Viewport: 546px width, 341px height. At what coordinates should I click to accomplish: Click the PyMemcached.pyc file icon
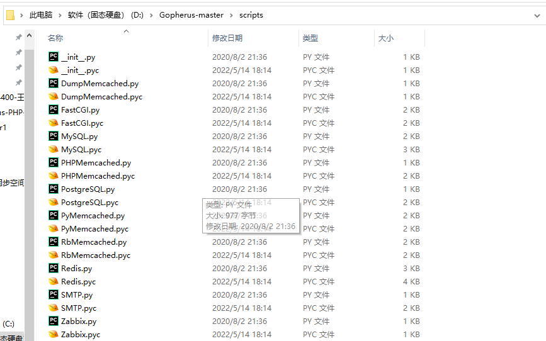tap(54, 228)
